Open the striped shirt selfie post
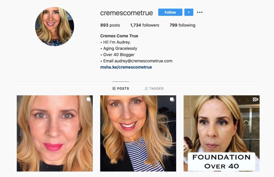Viewport: 274px width, 177px height. tap(138, 133)
